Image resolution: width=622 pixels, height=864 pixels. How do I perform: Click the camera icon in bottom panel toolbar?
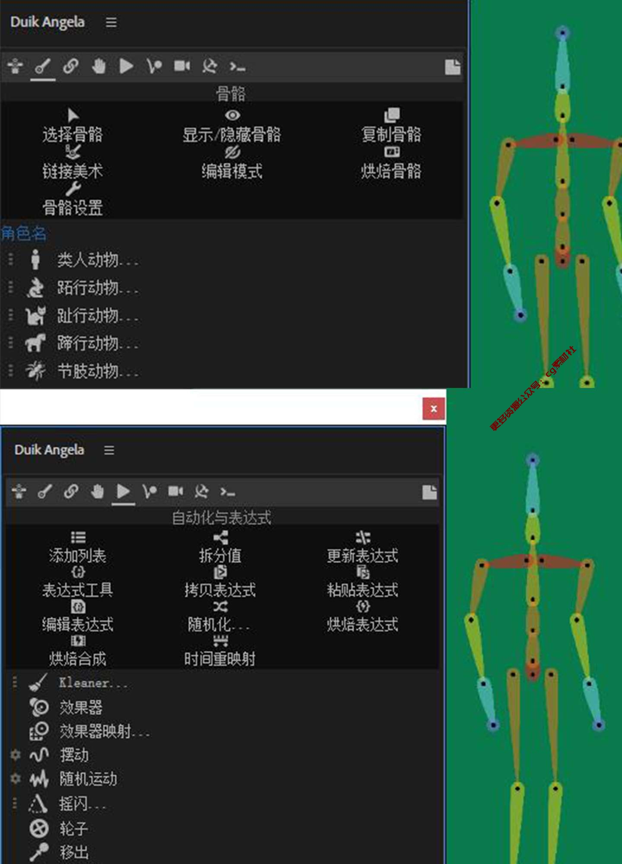point(175,491)
